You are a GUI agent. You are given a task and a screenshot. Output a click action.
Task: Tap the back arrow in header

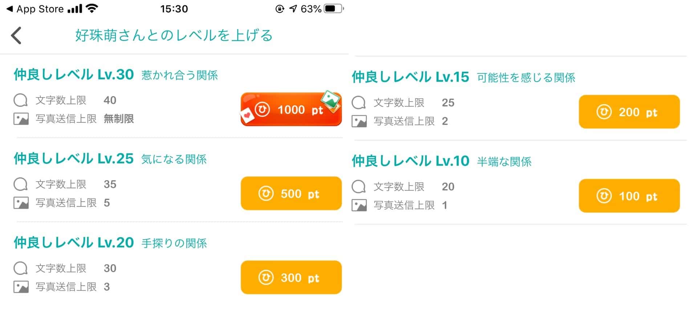point(16,36)
